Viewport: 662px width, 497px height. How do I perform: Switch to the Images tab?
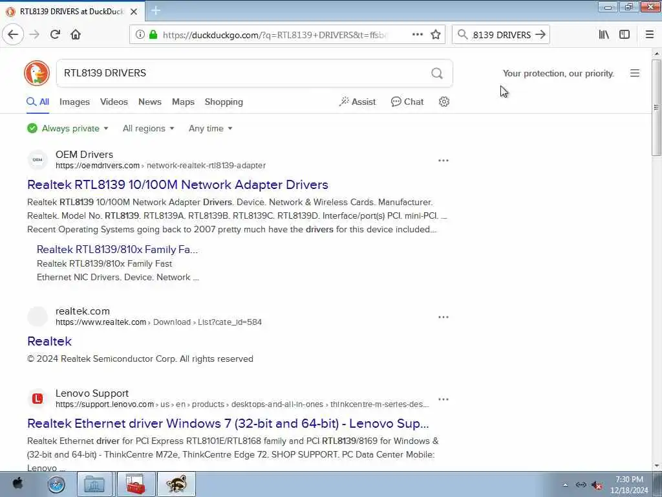74,102
